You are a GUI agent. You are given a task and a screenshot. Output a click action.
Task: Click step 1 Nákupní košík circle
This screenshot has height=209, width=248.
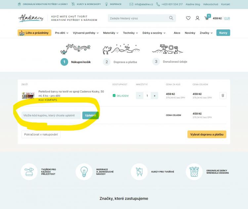tap(64, 62)
